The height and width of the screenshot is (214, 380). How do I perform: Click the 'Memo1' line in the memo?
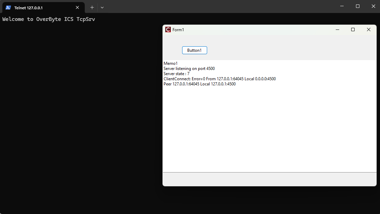(170, 63)
